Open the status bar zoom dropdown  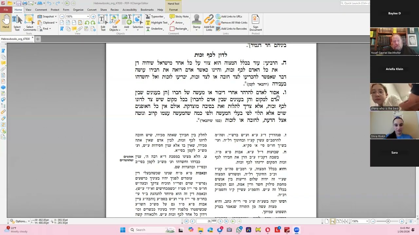(x=367, y=221)
